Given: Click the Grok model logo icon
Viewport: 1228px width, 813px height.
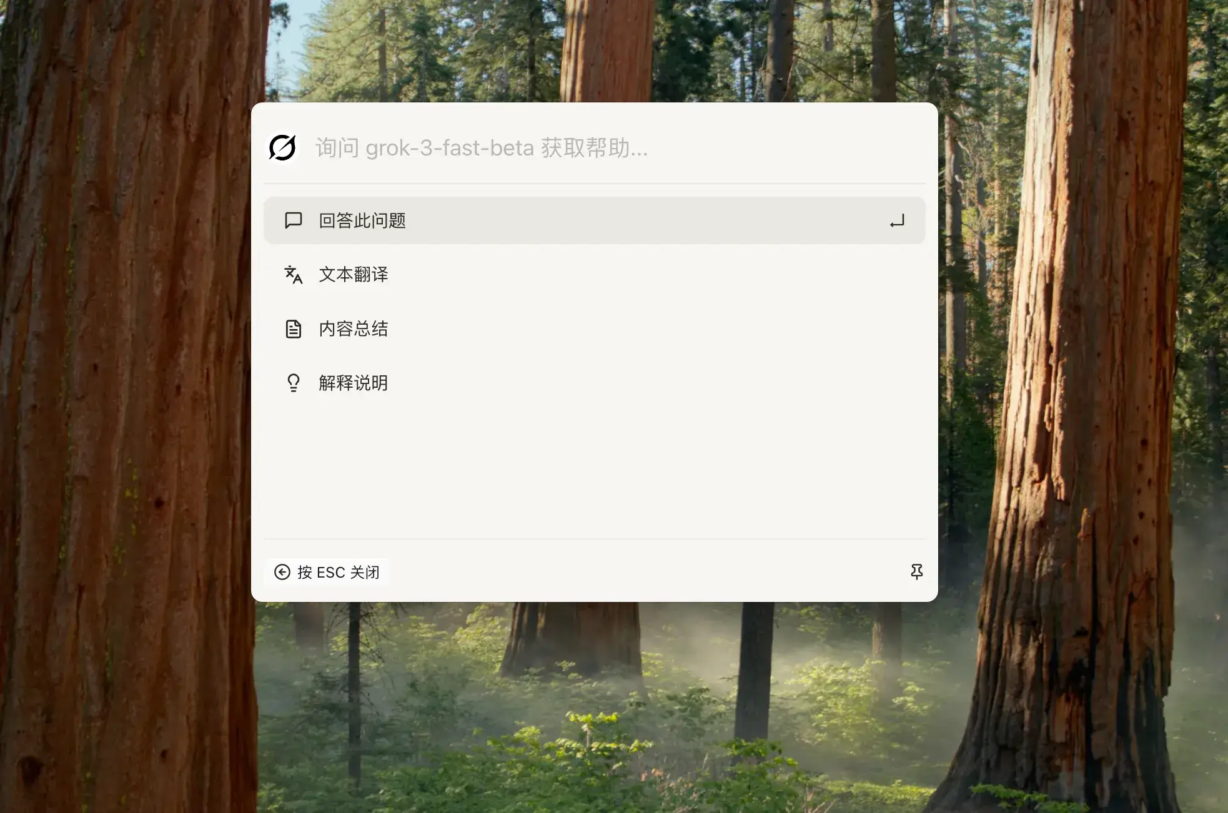Looking at the screenshot, I should [282, 148].
